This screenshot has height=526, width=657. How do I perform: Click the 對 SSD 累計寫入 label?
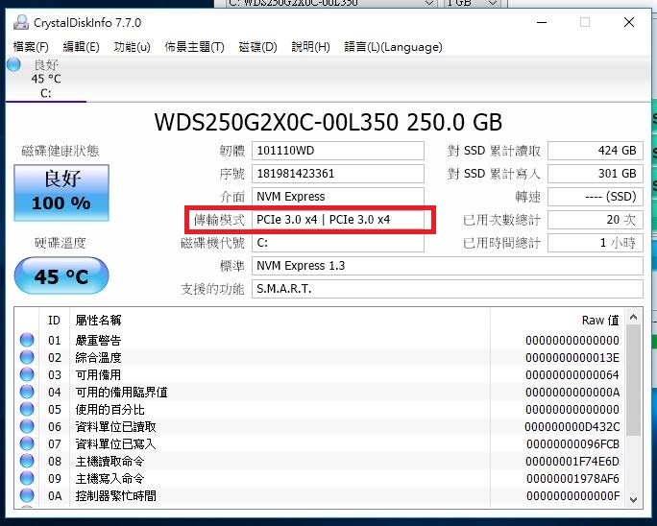click(494, 174)
